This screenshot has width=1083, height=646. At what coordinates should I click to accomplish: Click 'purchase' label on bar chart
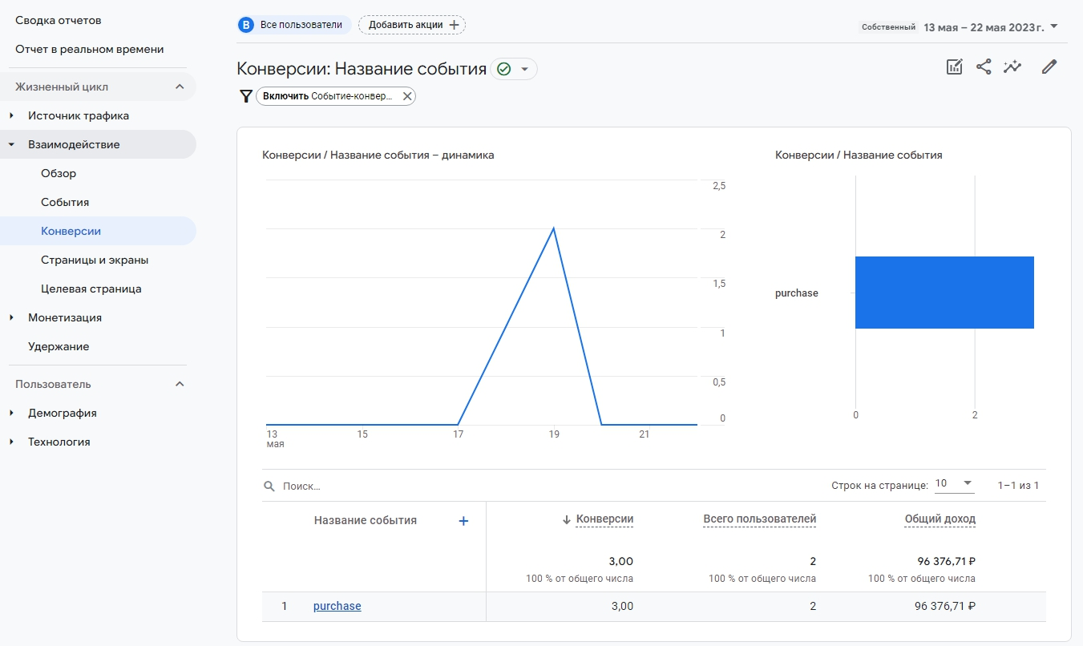coord(797,293)
